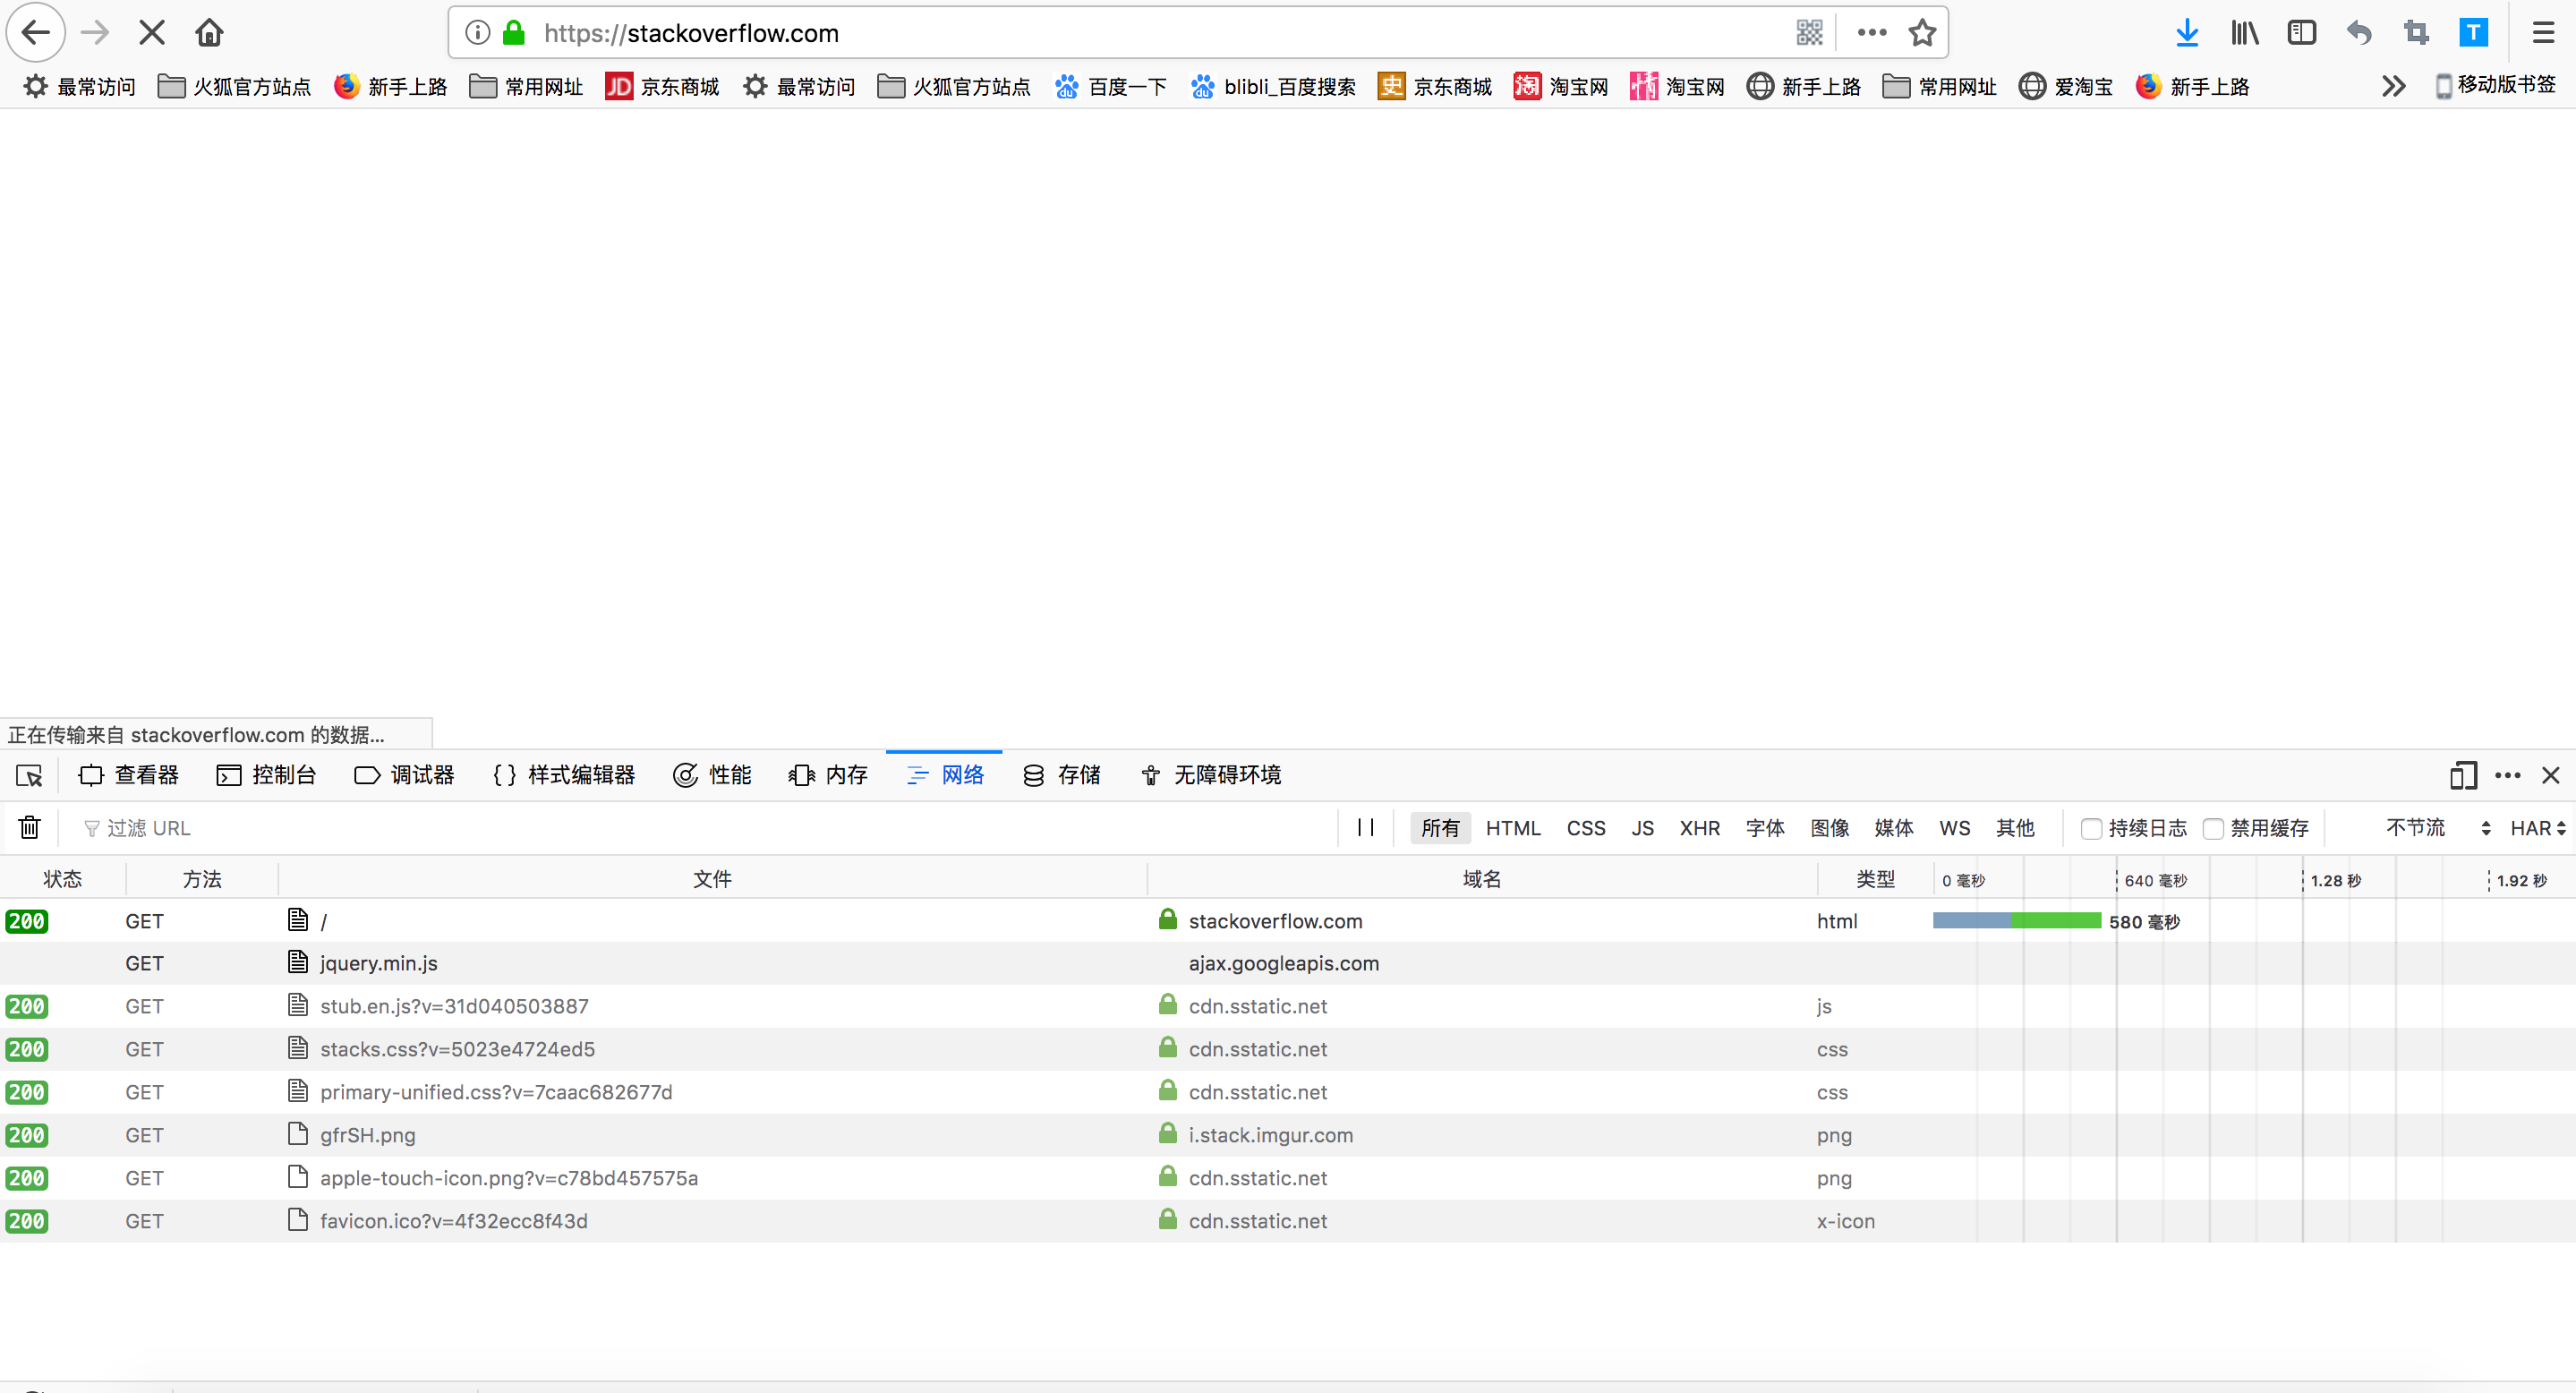Click the QR code icon in address bar

[x=1809, y=33]
